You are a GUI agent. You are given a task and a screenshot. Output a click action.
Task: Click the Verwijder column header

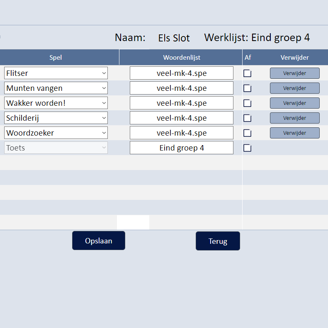[x=294, y=58]
